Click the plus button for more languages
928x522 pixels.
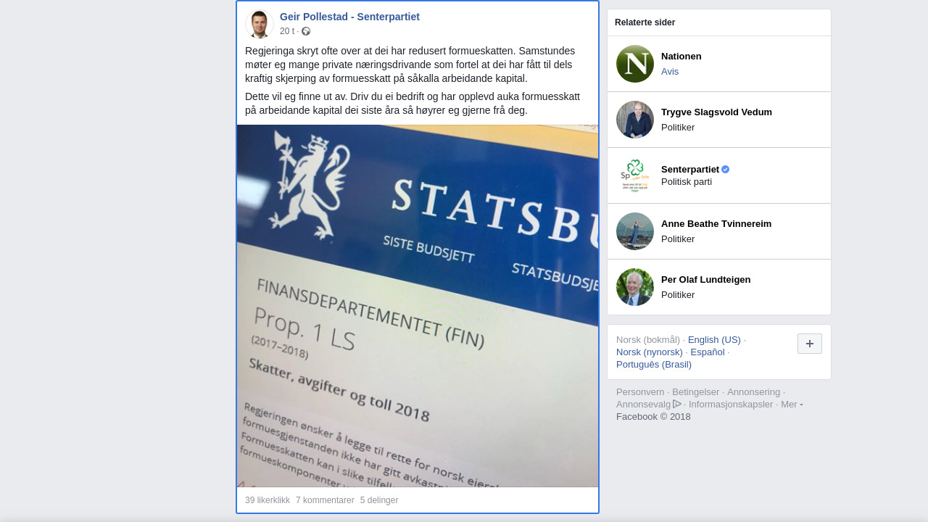click(x=810, y=344)
